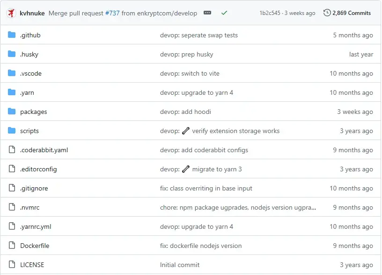Click the .husky folder icon

pos(12,54)
